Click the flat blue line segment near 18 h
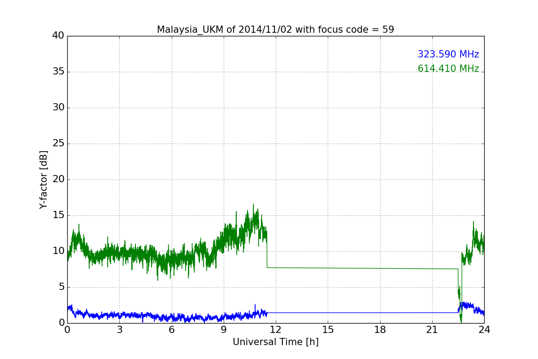The height and width of the screenshot is (359, 538). click(x=380, y=313)
